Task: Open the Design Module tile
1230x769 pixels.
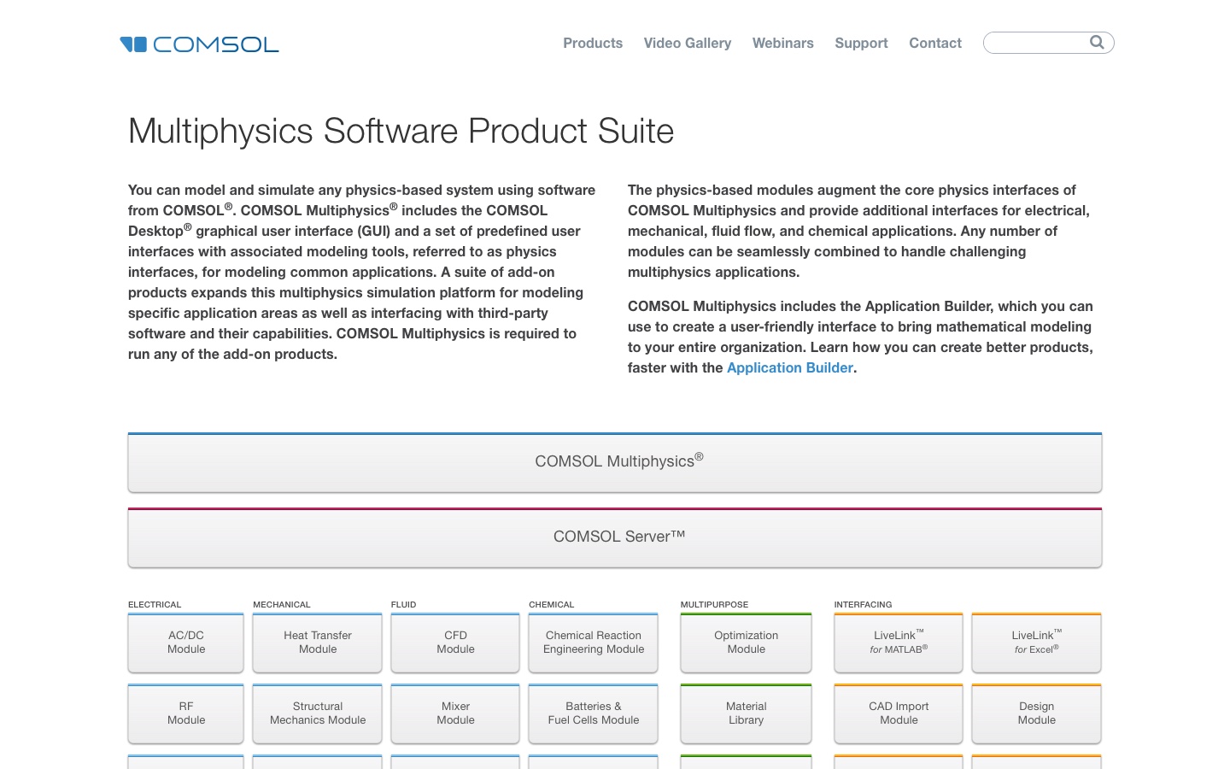Action: pos(1037,713)
